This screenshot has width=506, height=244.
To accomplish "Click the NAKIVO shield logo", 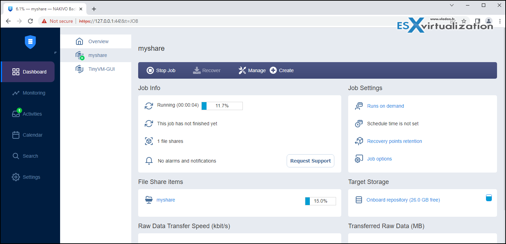I will coord(30,42).
